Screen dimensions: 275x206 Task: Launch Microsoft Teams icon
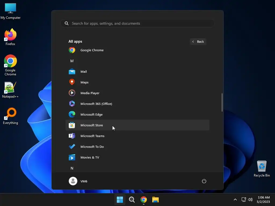pos(72,136)
